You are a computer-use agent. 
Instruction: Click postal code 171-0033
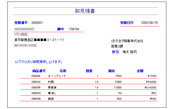[x=21, y=35]
